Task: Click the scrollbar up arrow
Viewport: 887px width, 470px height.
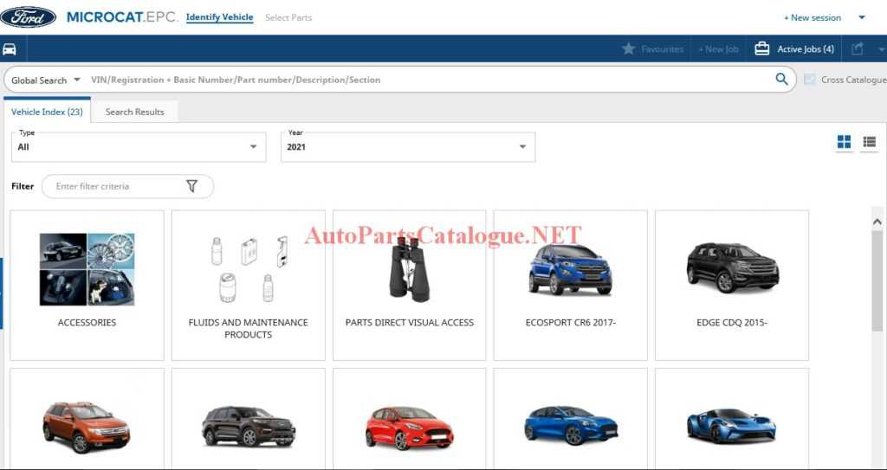Action: point(877,222)
